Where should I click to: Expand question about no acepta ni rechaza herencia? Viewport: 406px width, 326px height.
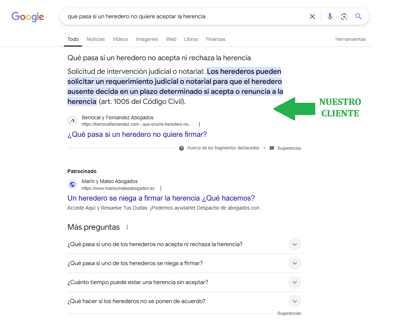tap(184, 244)
